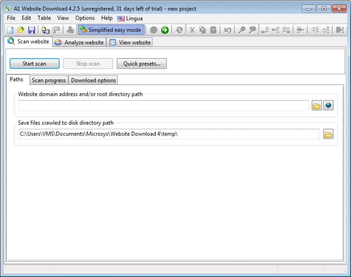Open the Table menu
This screenshot has width=351, height=277.
[44, 18]
